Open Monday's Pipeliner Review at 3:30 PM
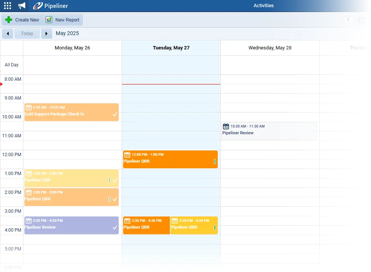Screen dimensions: 371x272 coord(72,225)
